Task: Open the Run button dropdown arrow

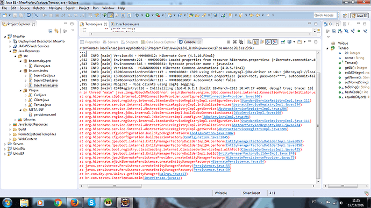Action: tap(152, 16)
